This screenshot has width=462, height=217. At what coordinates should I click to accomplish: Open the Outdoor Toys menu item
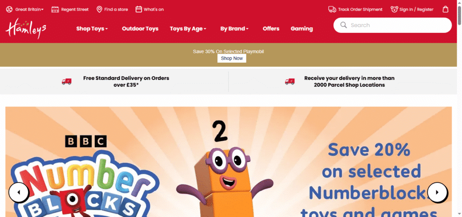tap(140, 28)
